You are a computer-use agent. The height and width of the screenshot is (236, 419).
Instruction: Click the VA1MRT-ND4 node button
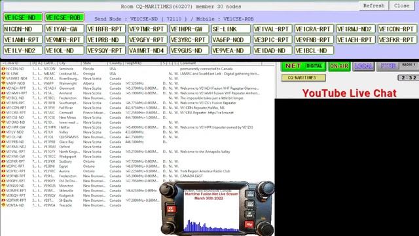click(148, 50)
